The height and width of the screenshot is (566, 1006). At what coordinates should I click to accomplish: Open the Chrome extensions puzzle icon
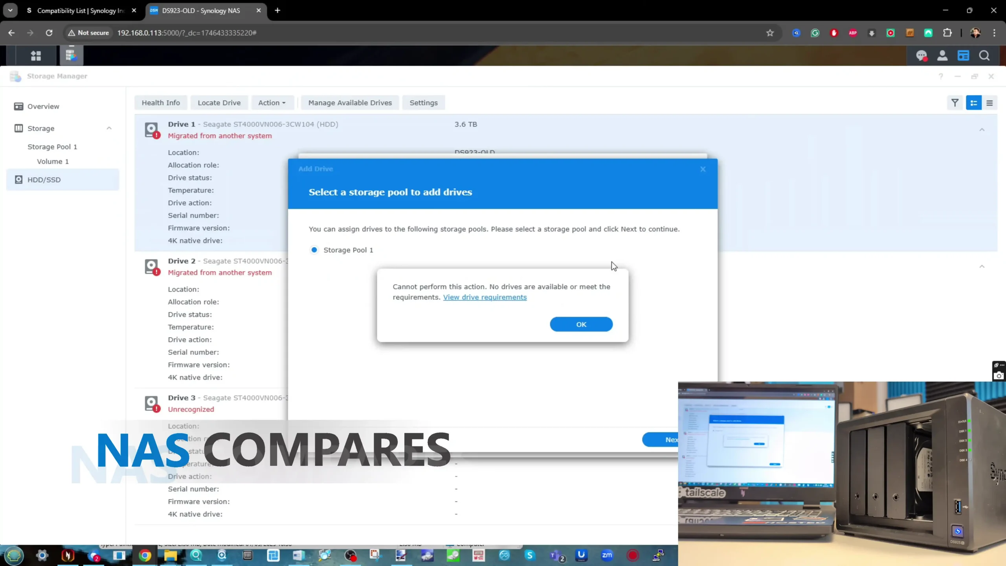947,33
